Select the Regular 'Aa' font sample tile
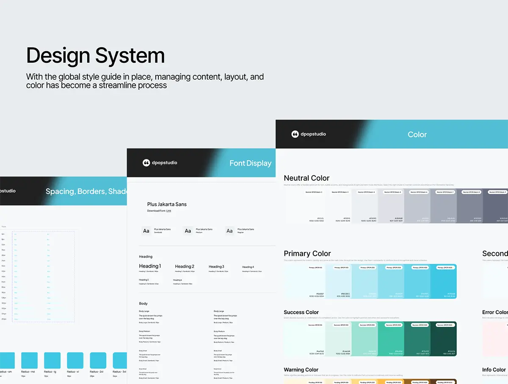This screenshot has height=384, width=508. 229,231
